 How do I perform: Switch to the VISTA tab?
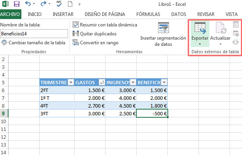[x=232, y=14]
